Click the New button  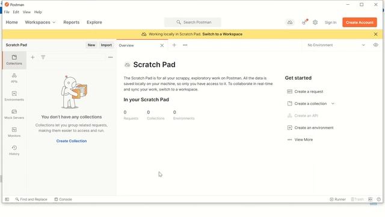91,45
